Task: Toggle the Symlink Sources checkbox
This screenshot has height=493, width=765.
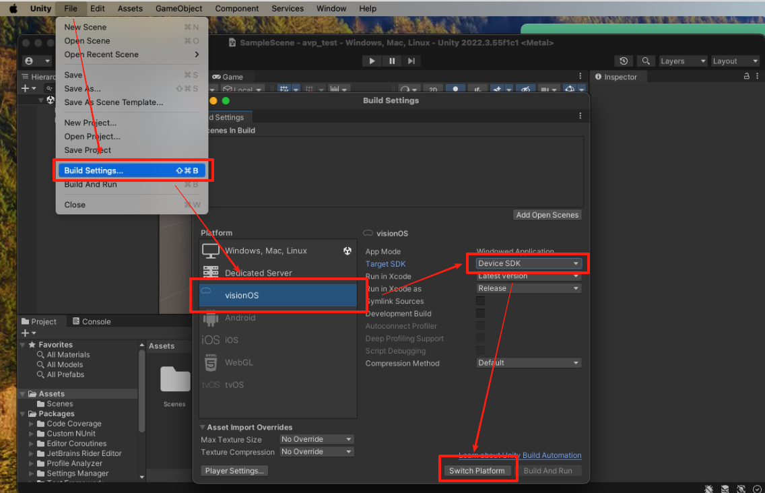Action: coord(481,300)
